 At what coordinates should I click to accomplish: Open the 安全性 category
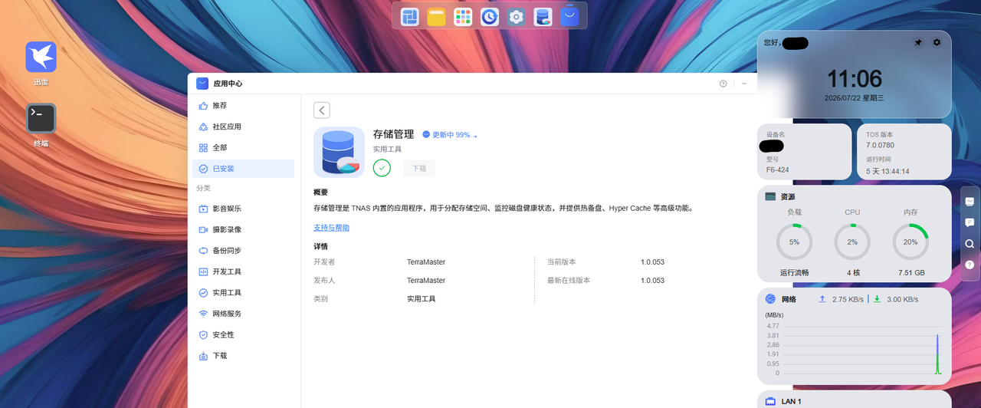click(243, 335)
